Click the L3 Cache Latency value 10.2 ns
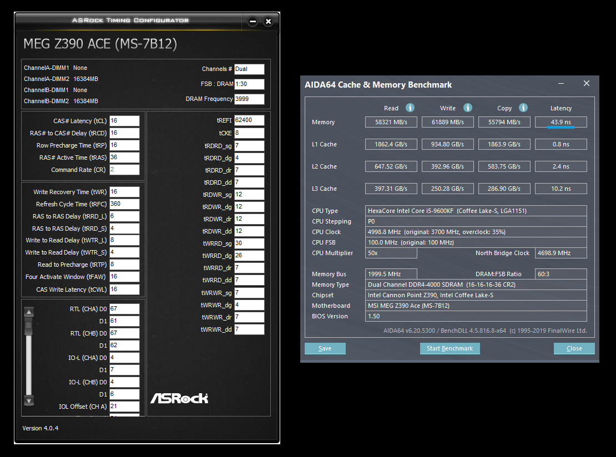 click(x=561, y=189)
